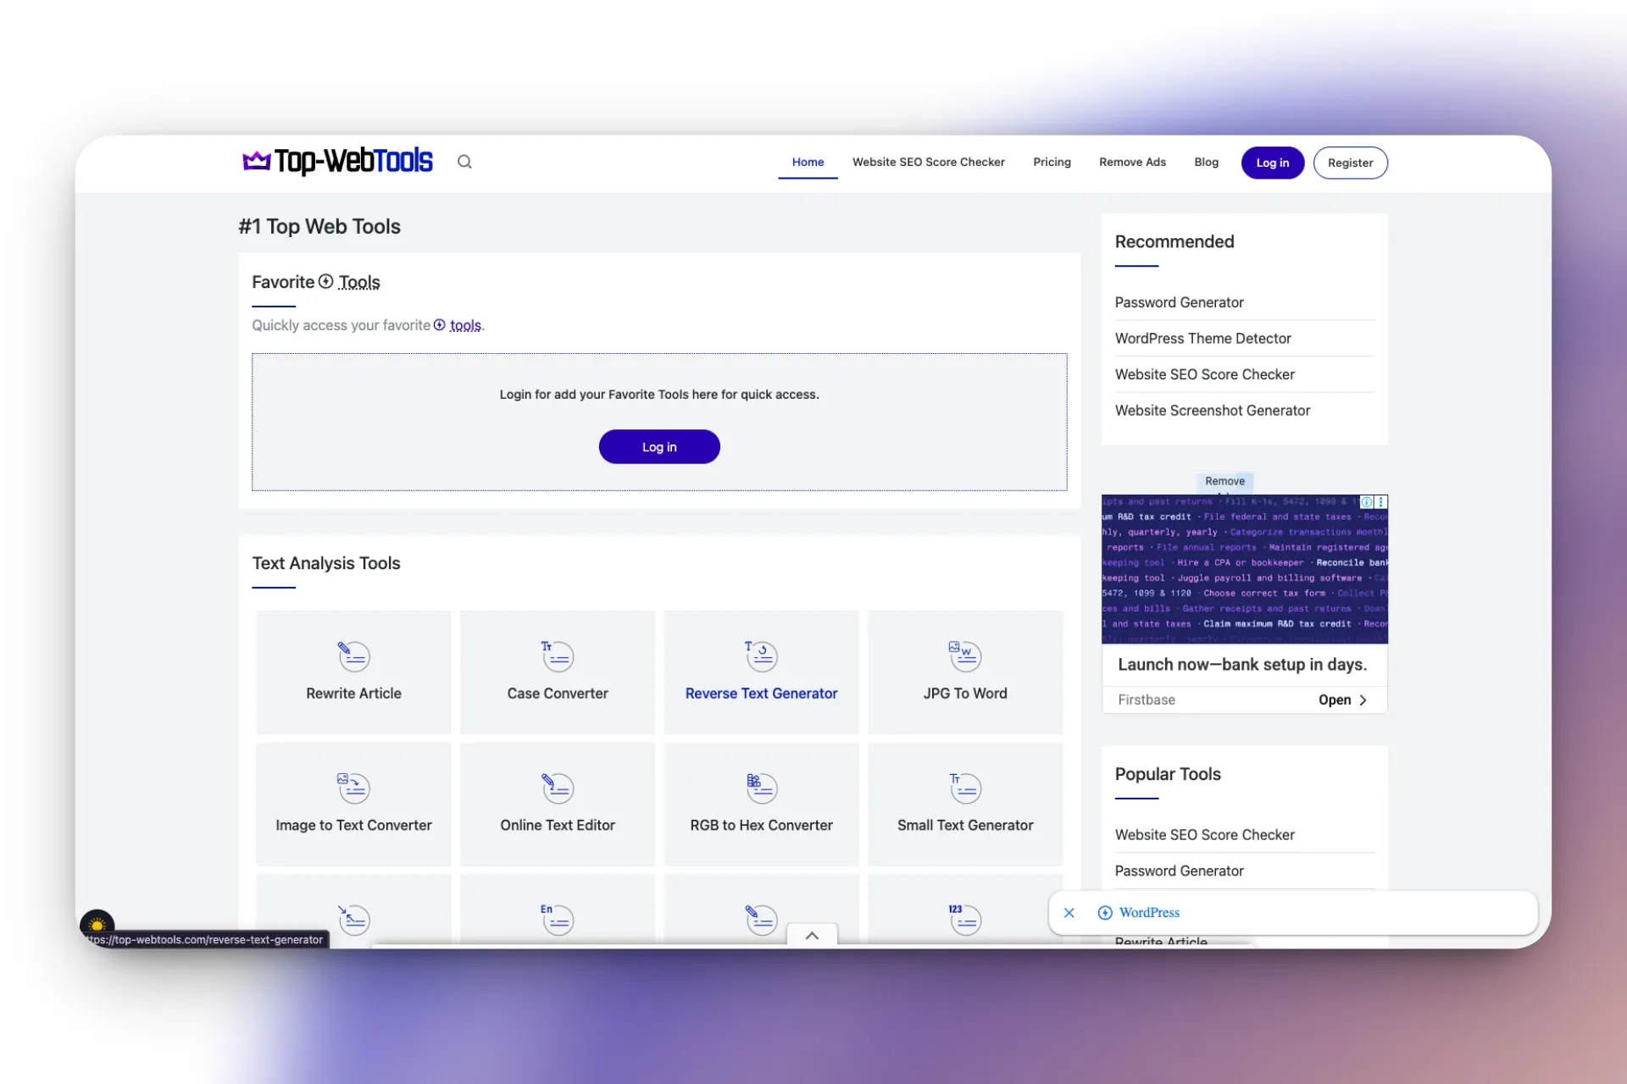Click the Image to Text Converter icon
This screenshot has width=1627, height=1084.
pyautogui.click(x=353, y=788)
